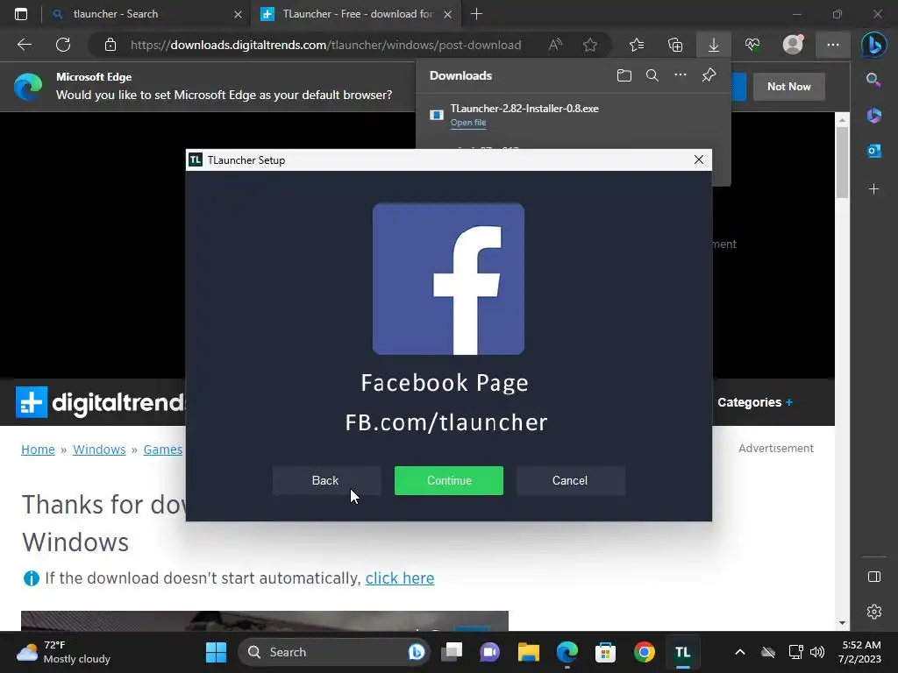898x673 pixels.
Task: Show hidden system tray icons
Action: [740, 652]
